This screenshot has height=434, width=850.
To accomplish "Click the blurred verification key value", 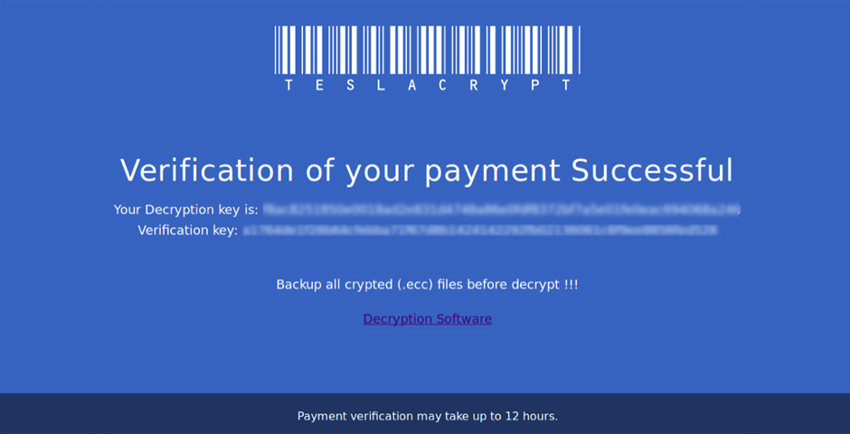I will point(480,231).
